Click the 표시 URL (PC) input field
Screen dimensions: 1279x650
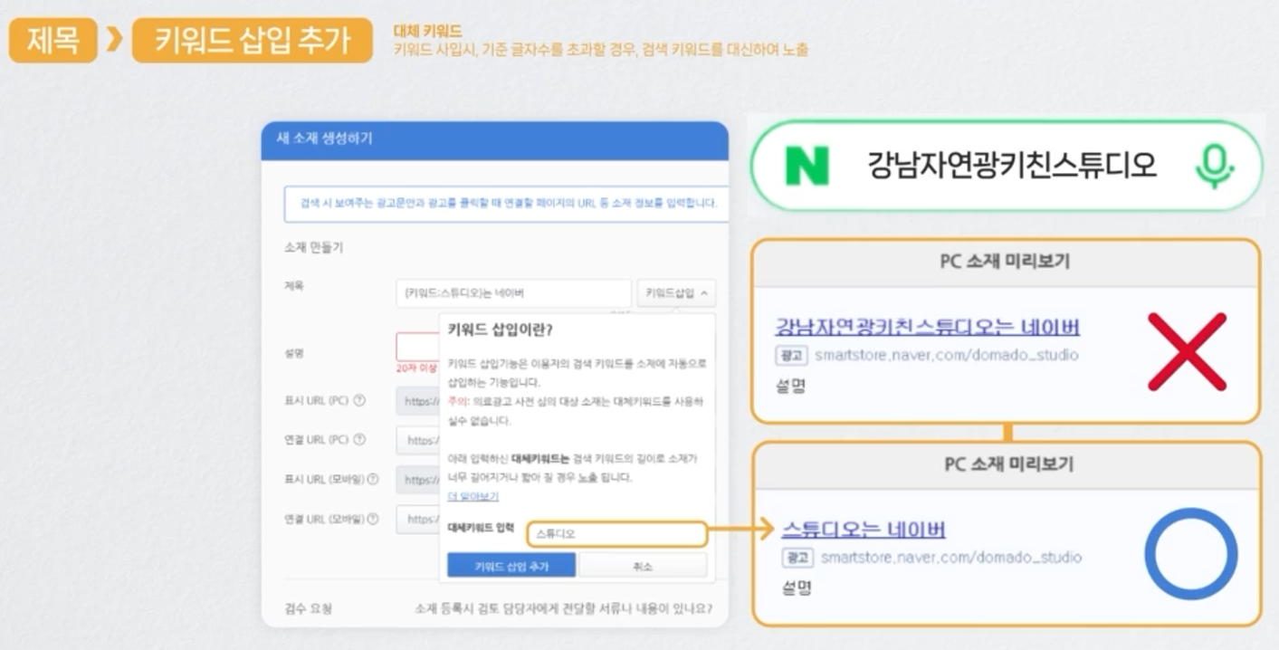[417, 400]
